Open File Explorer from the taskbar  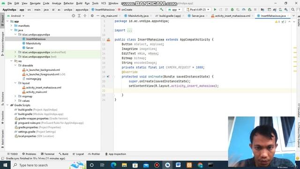click(x=124, y=165)
